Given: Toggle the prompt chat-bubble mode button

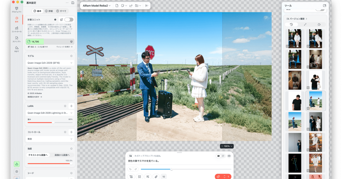Looking at the screenshot, I should coord(223,156).
